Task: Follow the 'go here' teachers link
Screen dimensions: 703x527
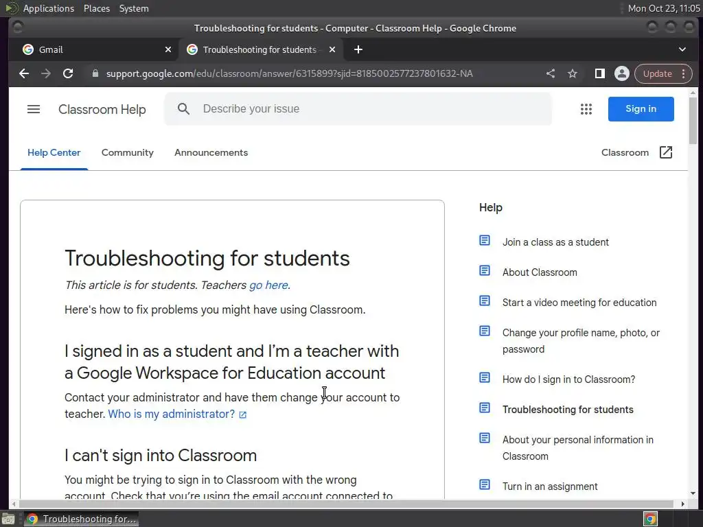Action: click(268, 285)
